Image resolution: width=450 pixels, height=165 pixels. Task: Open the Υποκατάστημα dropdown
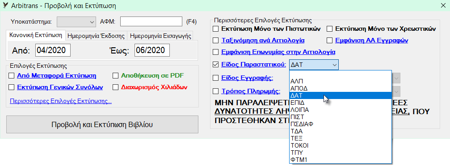click(x=76, y=21)
